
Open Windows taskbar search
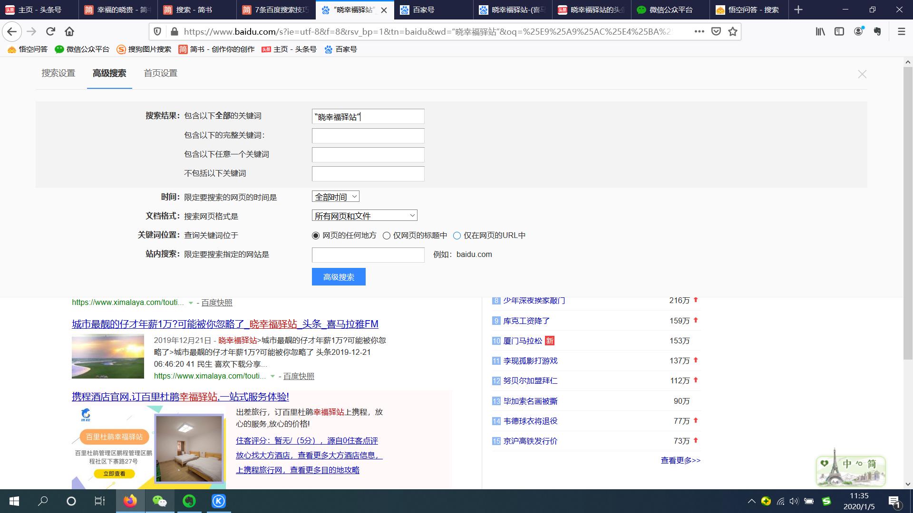pyautogui.click(x=43, y=501)
